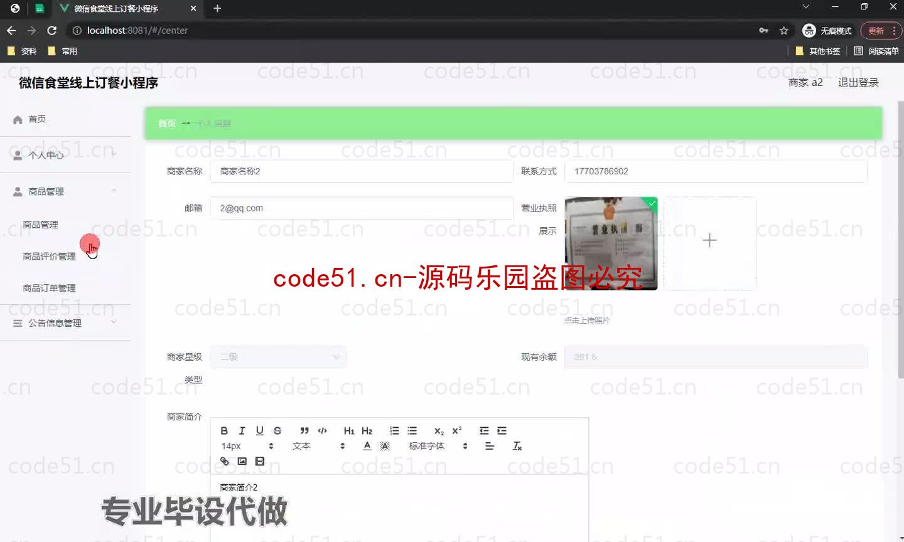Close 微信食堂线上订餐小程序 tab
This screenshot has width=904, height=542.
[193, 8]
